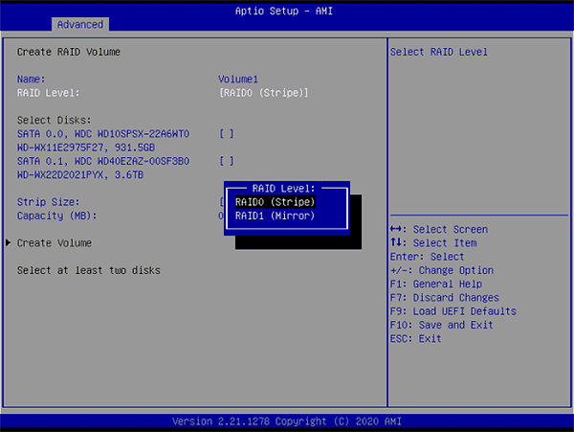This screenshot has height=432, width=574.
Task: Click the Create Volume text
Action: coord(55,243)
